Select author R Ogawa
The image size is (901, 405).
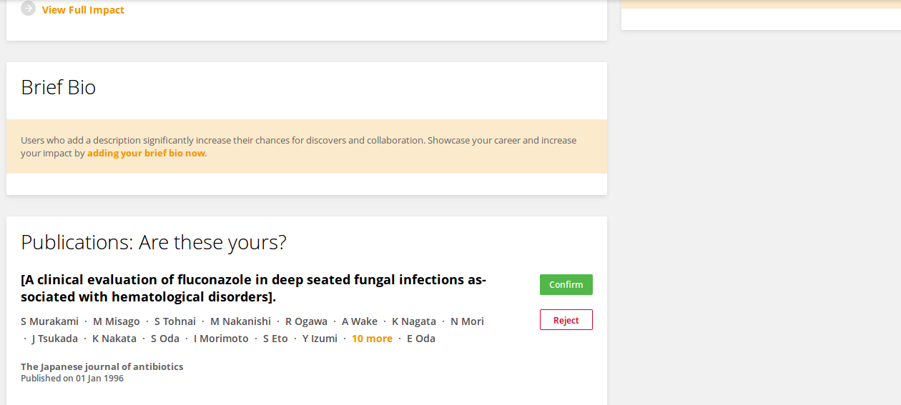(306, 321)
